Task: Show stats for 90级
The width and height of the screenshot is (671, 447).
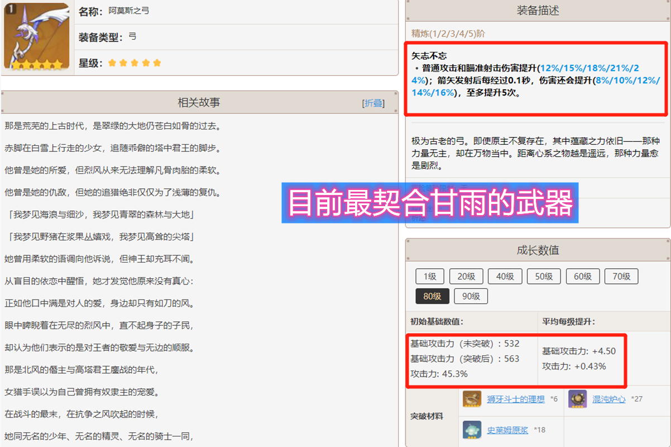Action: coord(471,296)
